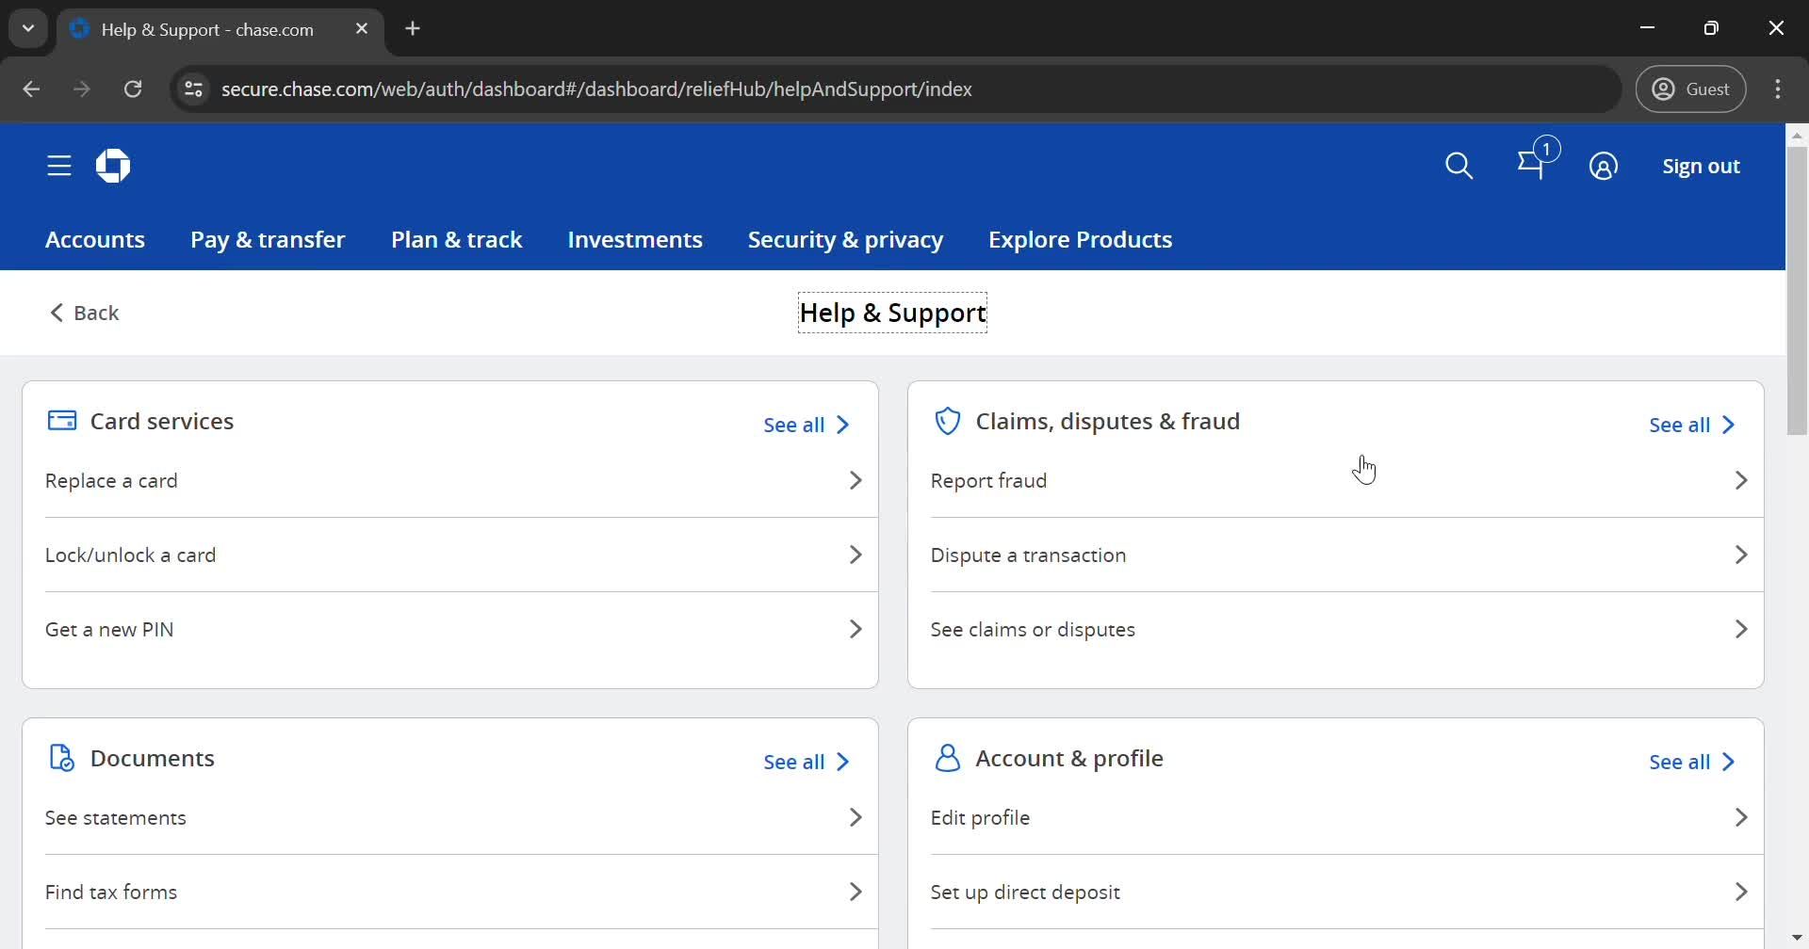Click the Sign out button
This screenshot has height=949, width=1809.
(x=1701, y=167)
